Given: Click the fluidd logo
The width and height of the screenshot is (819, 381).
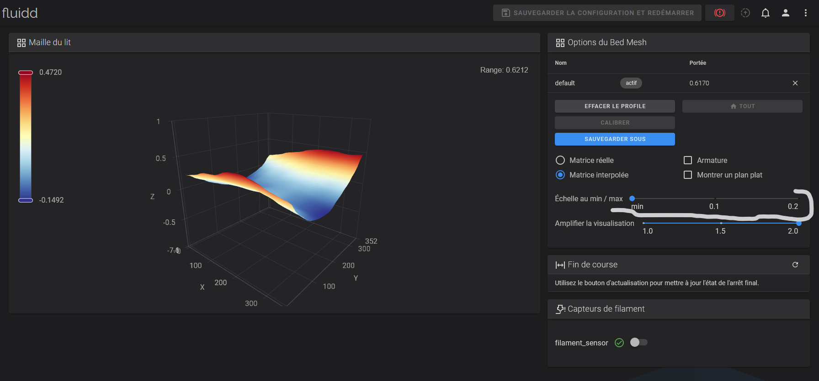Looking at the screenshot, I should click(x=20, y=13).
